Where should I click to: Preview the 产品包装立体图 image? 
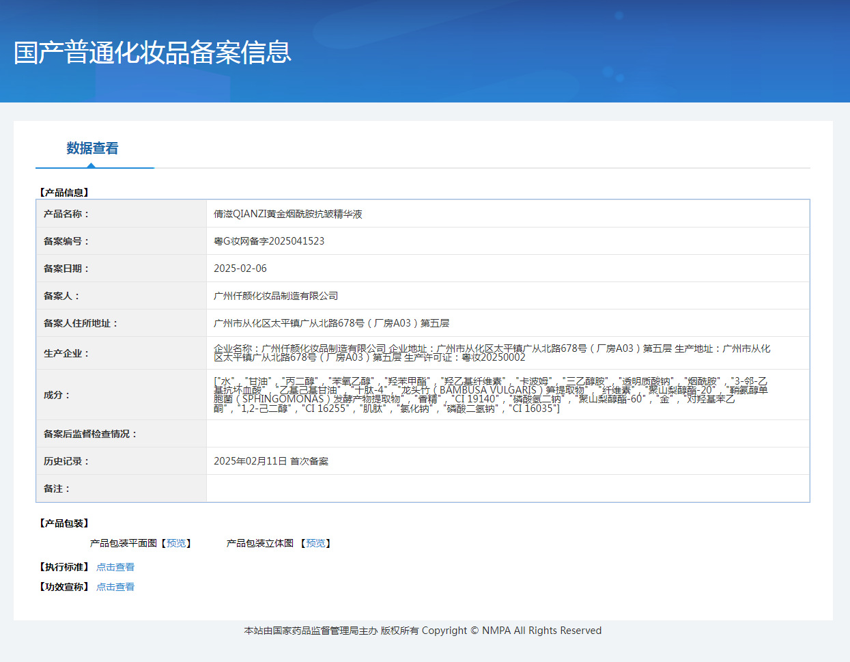tap(315, 543)
